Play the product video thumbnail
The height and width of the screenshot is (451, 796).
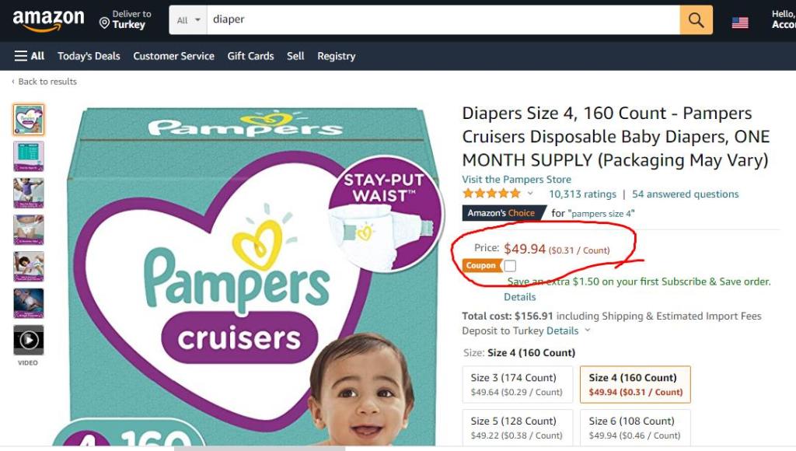(29, 340)
